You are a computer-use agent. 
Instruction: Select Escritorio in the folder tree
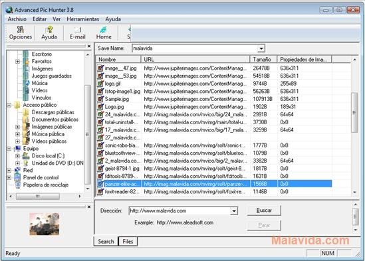[x=42, y=54]
